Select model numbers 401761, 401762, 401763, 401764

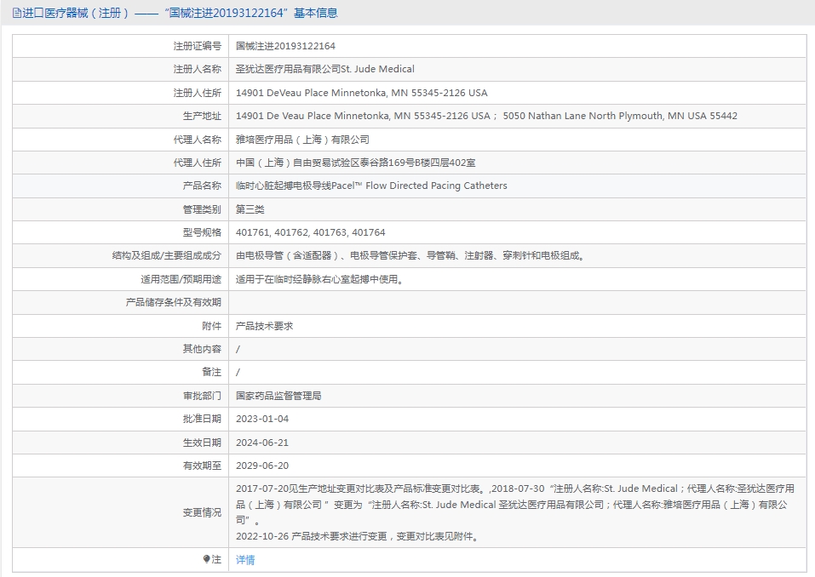click(x=310, y=232)
